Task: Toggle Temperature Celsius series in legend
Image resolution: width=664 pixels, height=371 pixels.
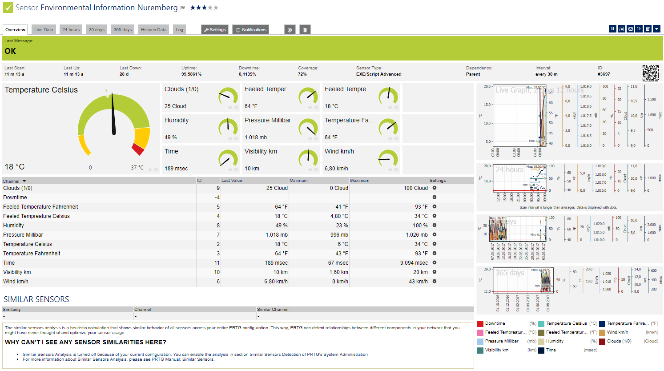Action: pyautogui.click(x=541, y=323)
